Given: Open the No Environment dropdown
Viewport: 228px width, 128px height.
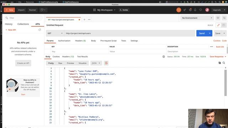Looking at the screenshot, I should tap(197, 18).
